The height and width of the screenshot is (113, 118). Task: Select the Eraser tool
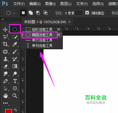(x=5, y=66)
